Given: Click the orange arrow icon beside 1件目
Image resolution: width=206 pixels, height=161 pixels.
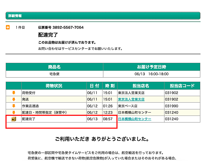Looking at the screenshot, I should (x=8, y=27).
